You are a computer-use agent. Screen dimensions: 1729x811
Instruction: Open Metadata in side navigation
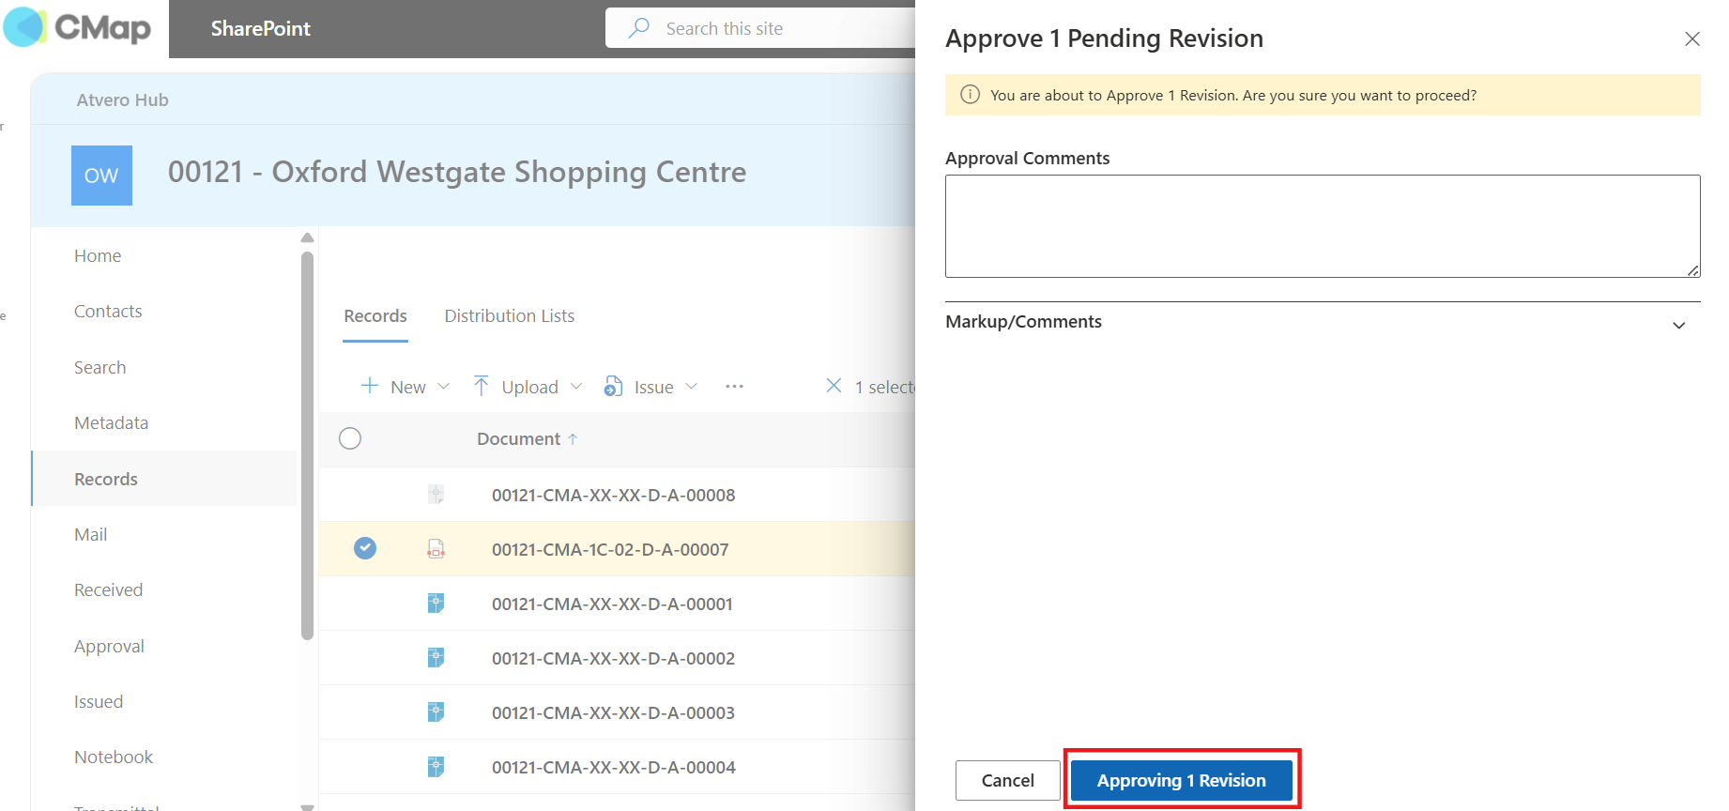coord(111,423)
